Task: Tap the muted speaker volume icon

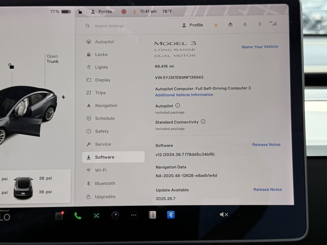Action: 224,214
